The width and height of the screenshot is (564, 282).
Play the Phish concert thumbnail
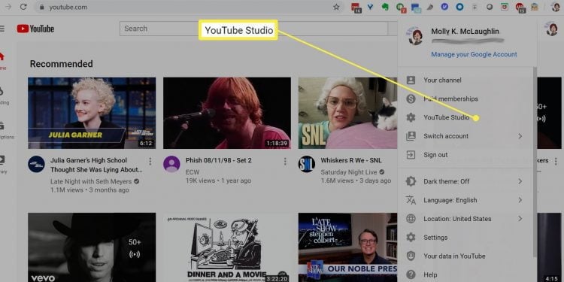point(227,113)
